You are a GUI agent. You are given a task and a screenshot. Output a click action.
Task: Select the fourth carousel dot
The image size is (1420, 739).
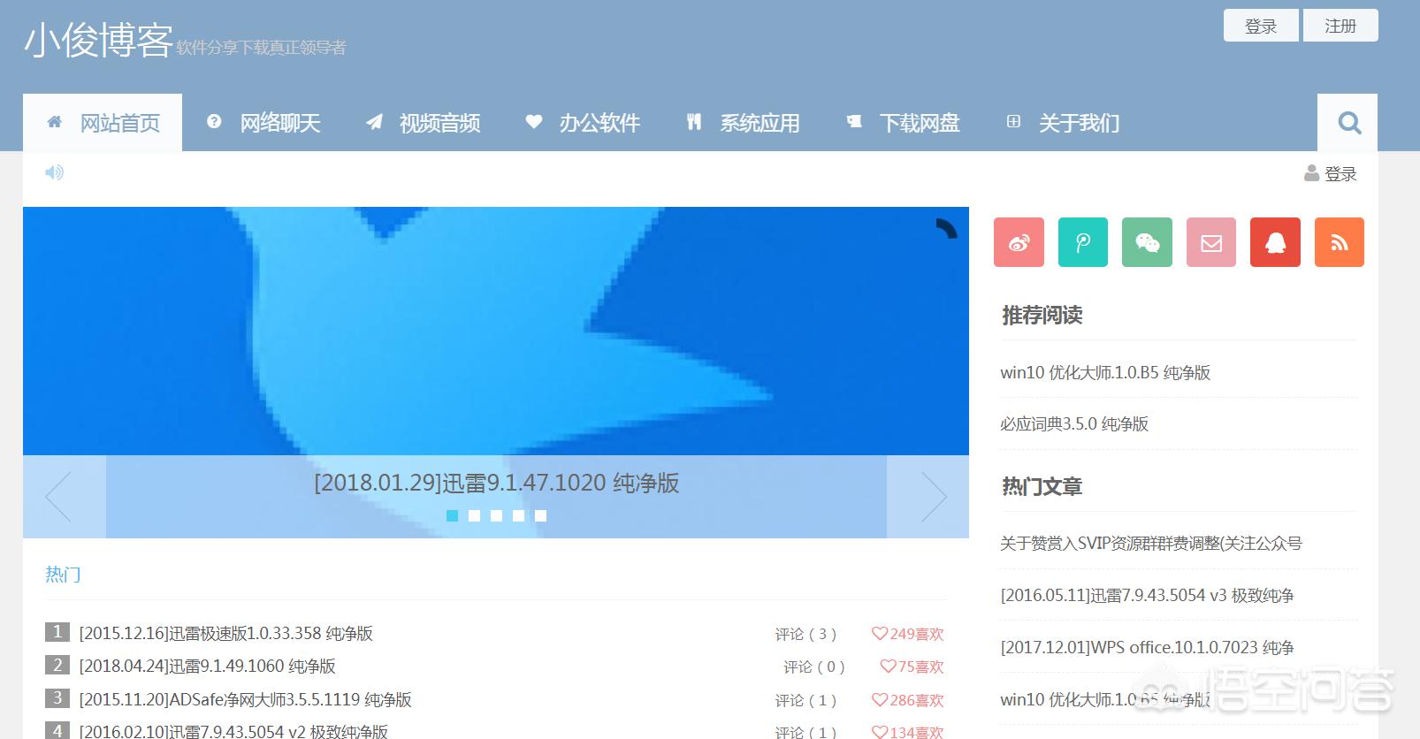[519, 515]
